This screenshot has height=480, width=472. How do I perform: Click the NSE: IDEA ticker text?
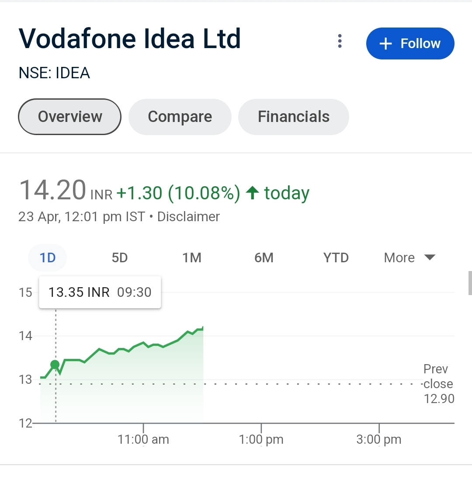pos(54,73)
